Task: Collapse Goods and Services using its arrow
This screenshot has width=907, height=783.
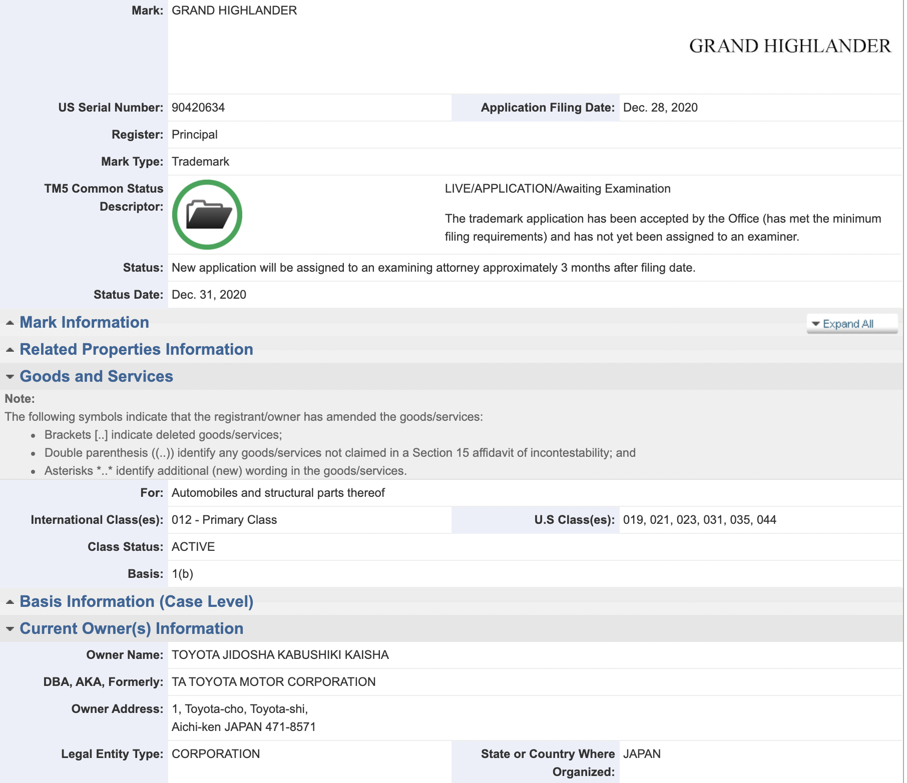Action: click(10, 377)
